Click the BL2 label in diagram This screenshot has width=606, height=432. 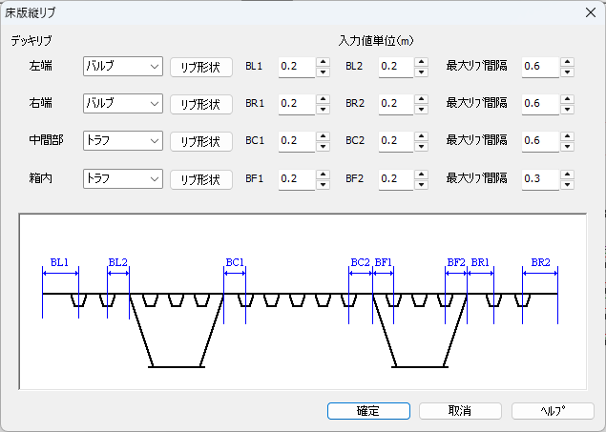tap(118, 262)
